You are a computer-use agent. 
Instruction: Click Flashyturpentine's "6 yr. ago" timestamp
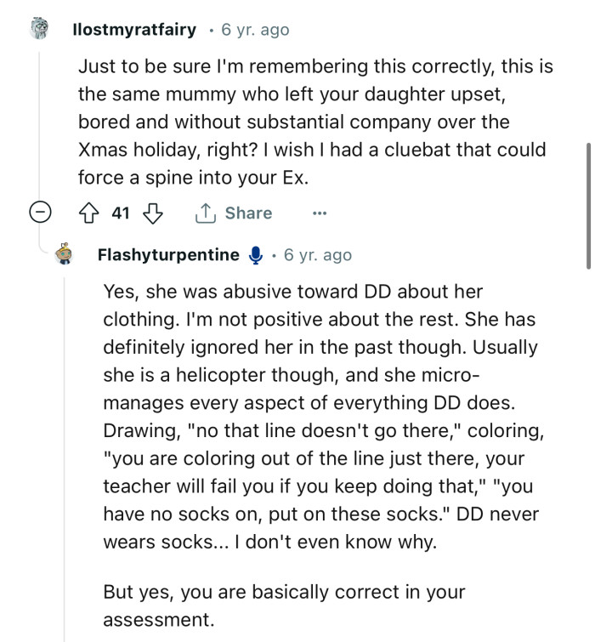(x=317, y=255)
